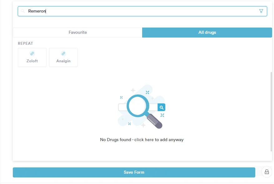Pick the Analgin repeat drug name
Screen dimensions: 274x184
click(x=63, y=61)
